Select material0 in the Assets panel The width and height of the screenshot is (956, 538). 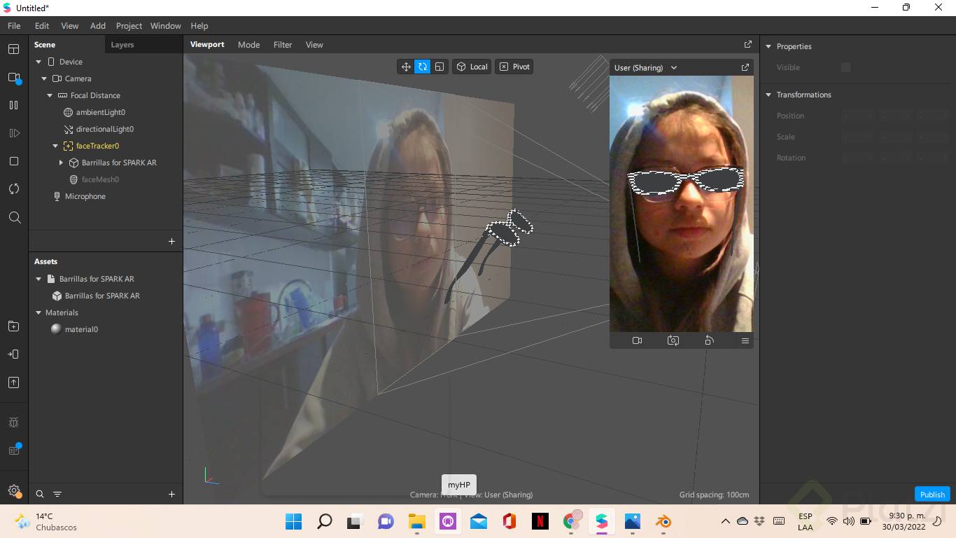(81, 329)
